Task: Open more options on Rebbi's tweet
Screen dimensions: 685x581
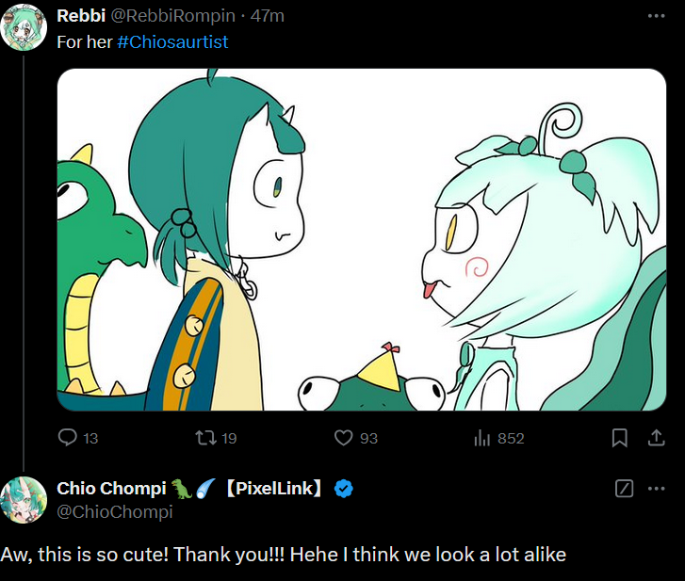Action: pyautogui.click(x=656, y=16)
